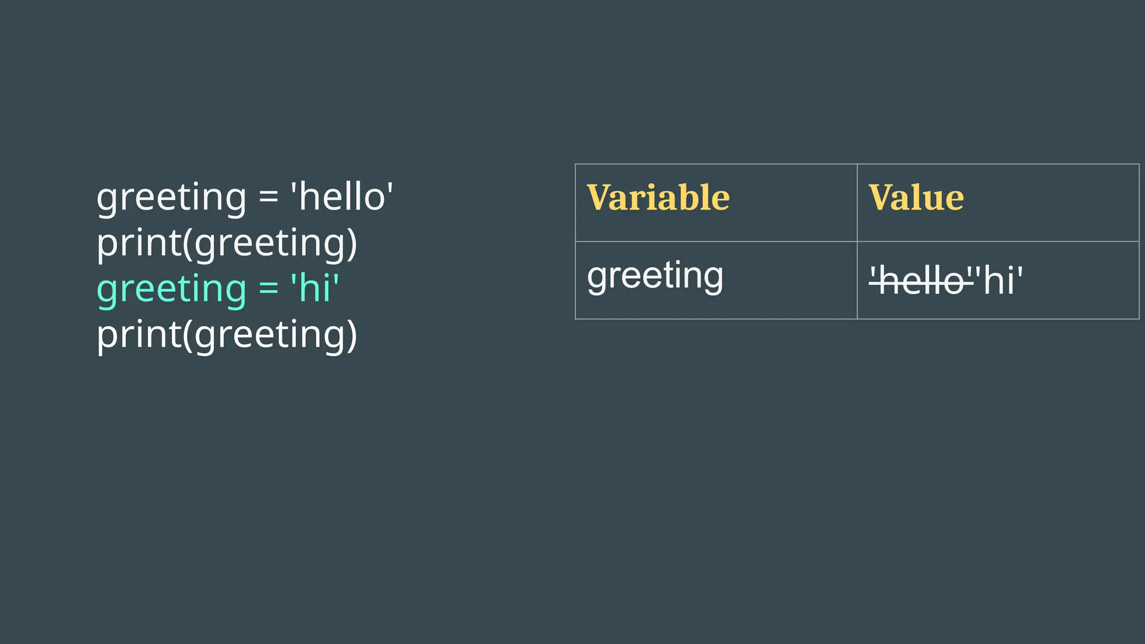
Task: Click vertical divider between Variable and Value headers
Action: [857, 202]
